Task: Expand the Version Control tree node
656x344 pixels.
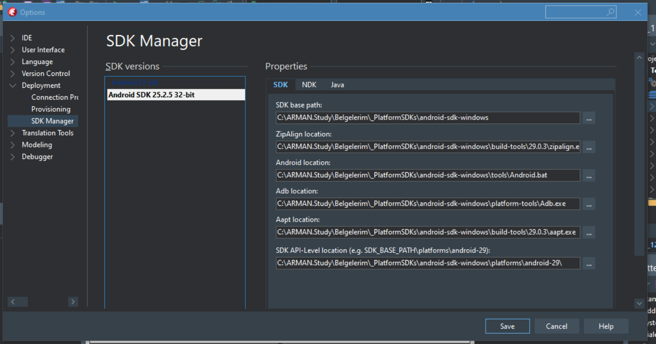Action: pyautogui.click(x=13, y=74)
